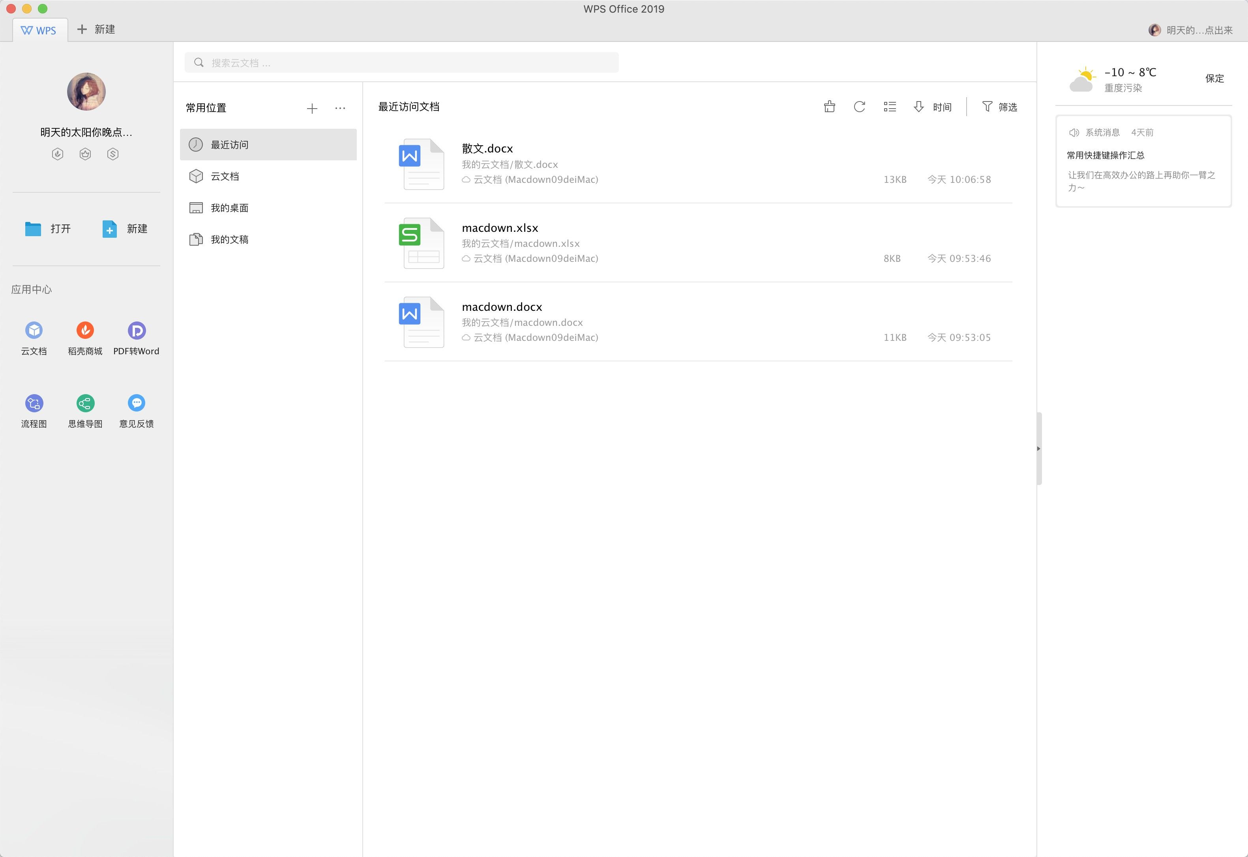Click the refresh icon in document toolbar
1248x857 pixels.
859,107
